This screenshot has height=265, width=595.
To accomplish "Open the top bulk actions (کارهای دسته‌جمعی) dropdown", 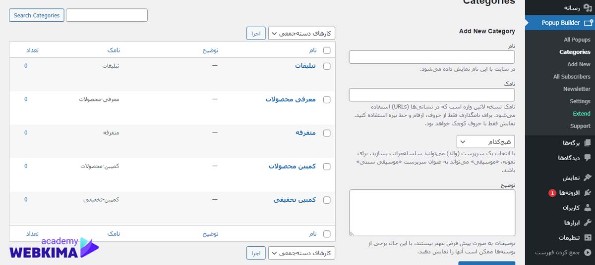I will click(302, 33).
